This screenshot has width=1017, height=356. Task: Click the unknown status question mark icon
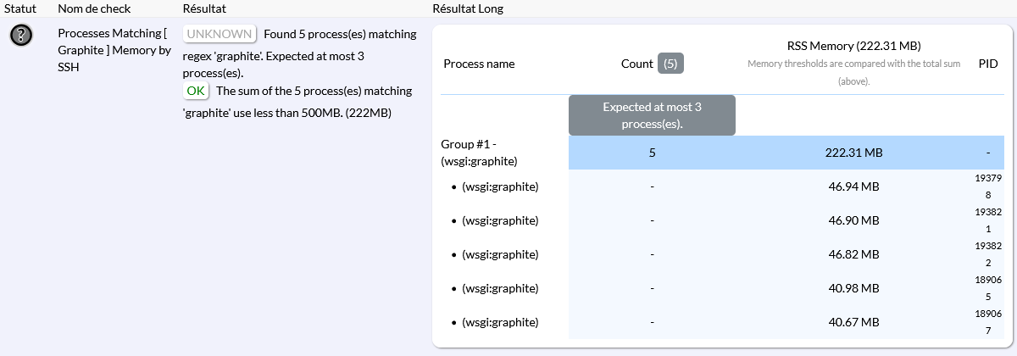[x=21, y=35]
